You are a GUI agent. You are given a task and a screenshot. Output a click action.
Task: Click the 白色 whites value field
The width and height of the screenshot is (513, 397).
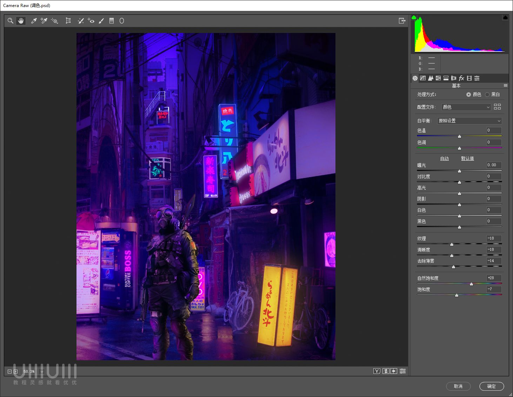click(494, 210)
